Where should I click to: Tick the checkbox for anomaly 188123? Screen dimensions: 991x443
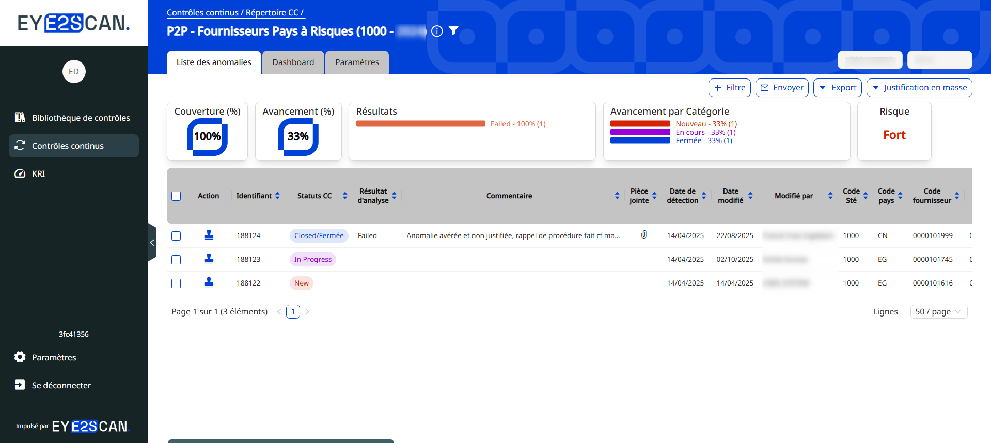tap(176, 260)
